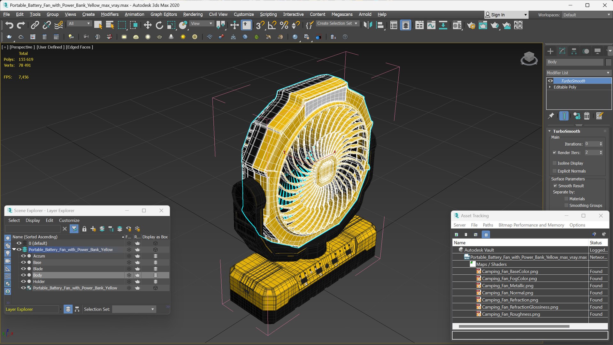The width and height of the screenshot is (613, 345).
Task: Click Name (Sorted Ascending) column header
Action: (68, 237)
